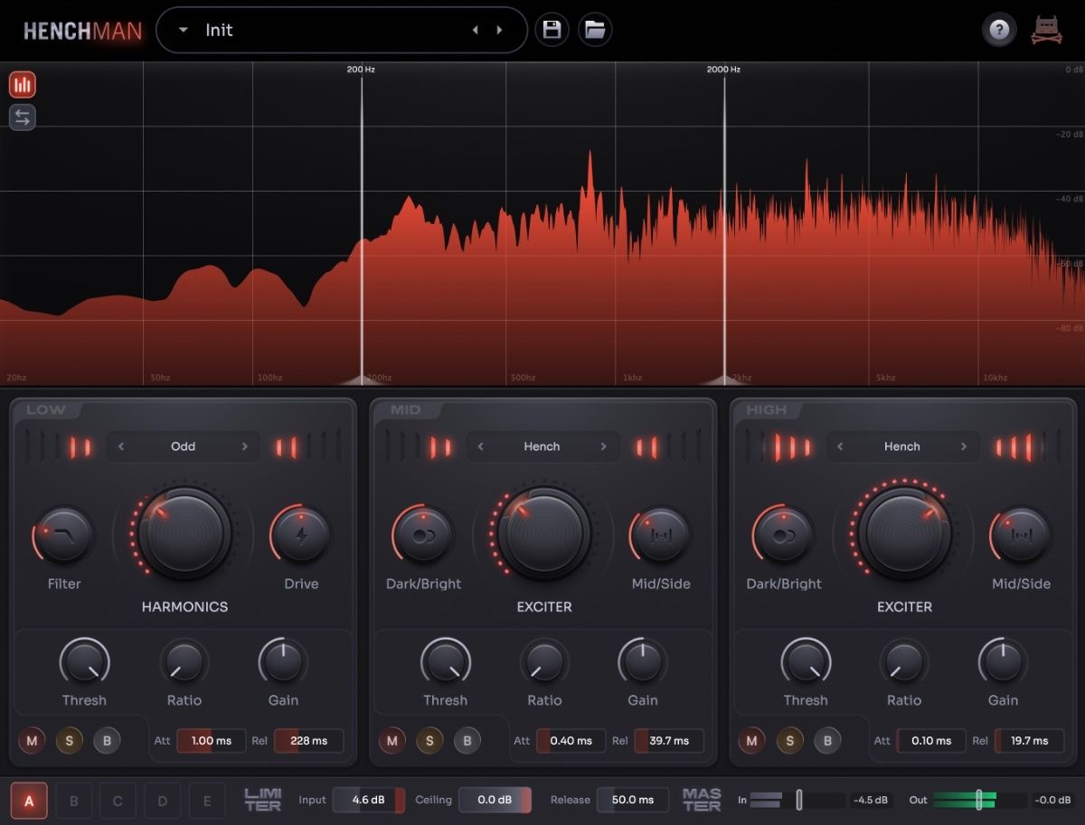Click the save preset floppy disk icon

pos(552,30)
